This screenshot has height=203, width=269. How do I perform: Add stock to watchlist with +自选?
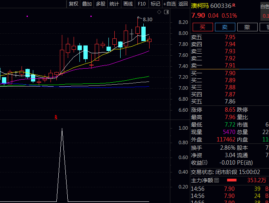point(169,4)
